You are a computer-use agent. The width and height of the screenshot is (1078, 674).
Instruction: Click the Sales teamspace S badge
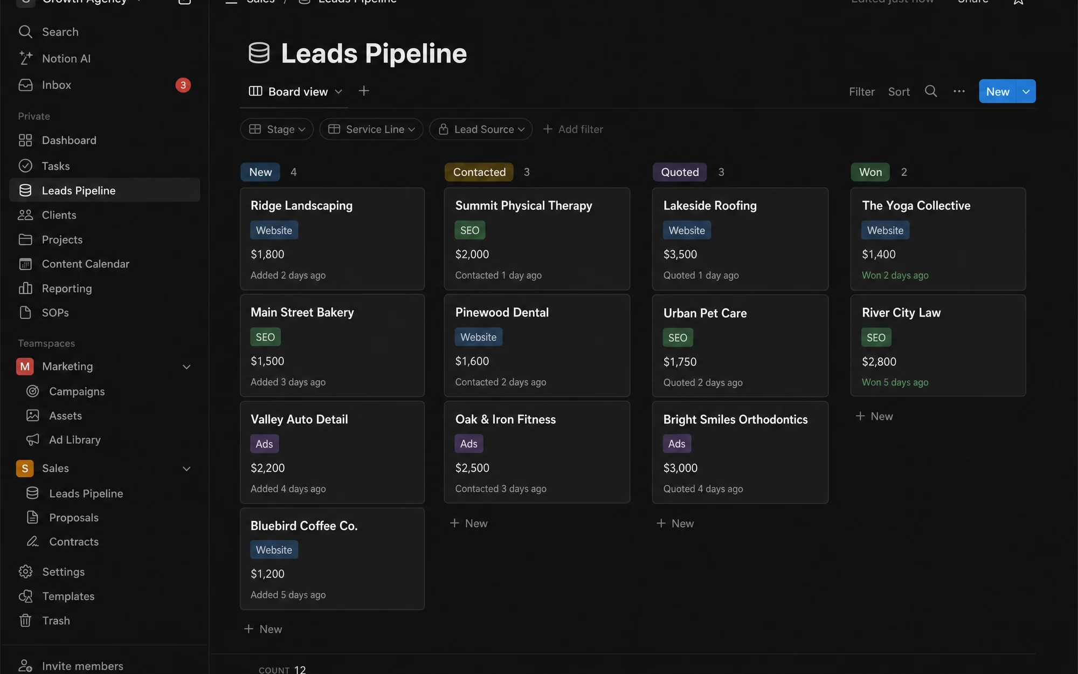point(25,469)
